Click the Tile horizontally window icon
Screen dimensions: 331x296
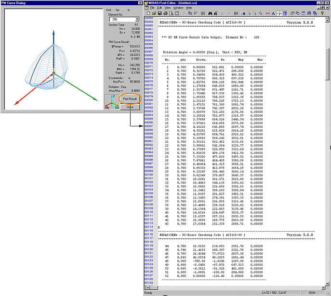pos(309,13)
